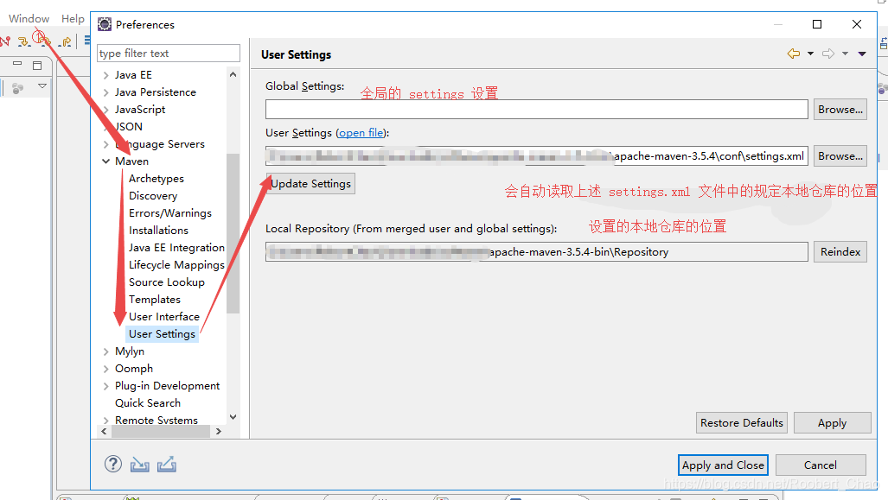Open the side view's menu chevron
The image size is (888, 500).
point(42,86)
